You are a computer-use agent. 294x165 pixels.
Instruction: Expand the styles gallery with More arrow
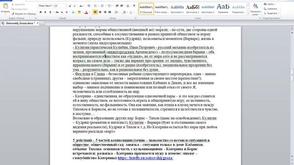tap(248, 13)
